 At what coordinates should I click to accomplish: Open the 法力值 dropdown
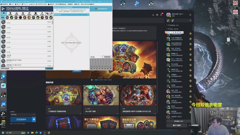click(96, 57)
